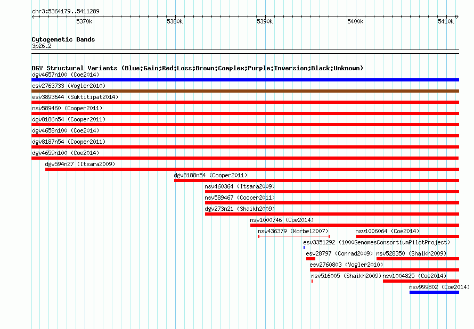Select nsv436379 (Korbel2007) label
This screenshot has height=329, width=474.
pos(293,231)
